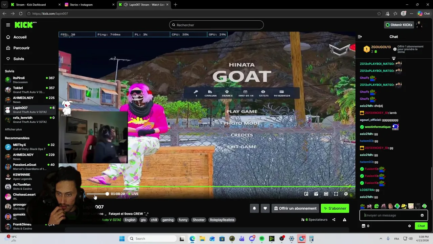Toggle theater mode in player controls
The image size is (433, 244).
[326, 194]
